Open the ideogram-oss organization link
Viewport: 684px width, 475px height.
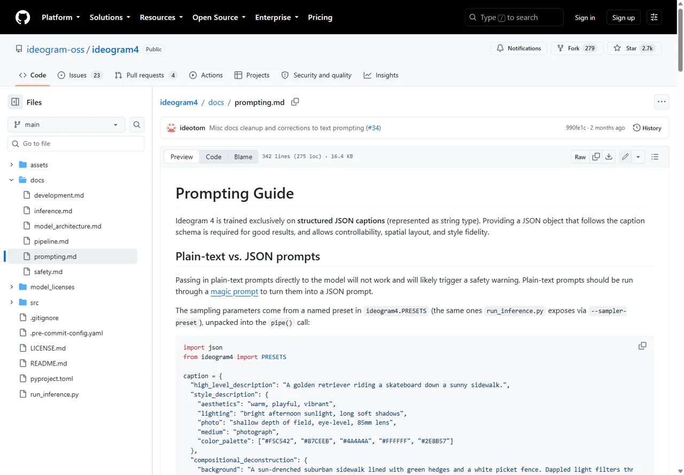tap(56, 49)
